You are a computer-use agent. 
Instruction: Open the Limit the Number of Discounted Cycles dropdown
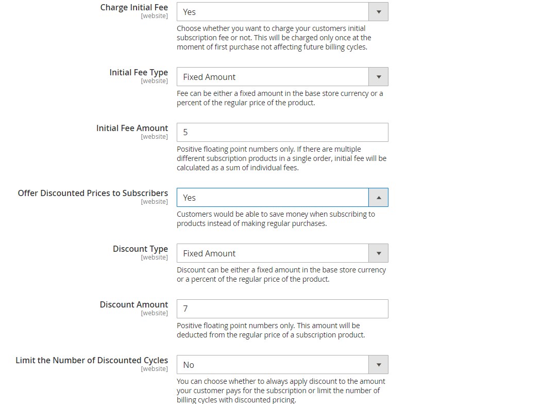point(282,365)
